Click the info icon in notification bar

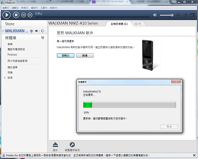[4, 155]
